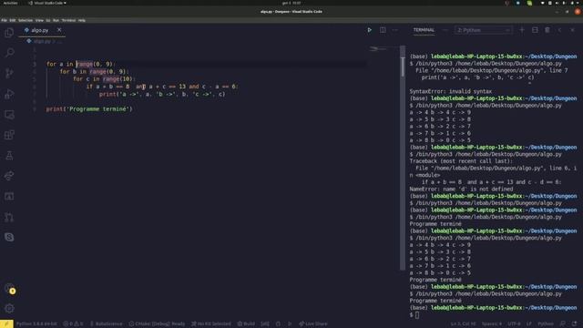
Task: Click the algo.py breadcrumb
Action: click(x=42, y=41)
